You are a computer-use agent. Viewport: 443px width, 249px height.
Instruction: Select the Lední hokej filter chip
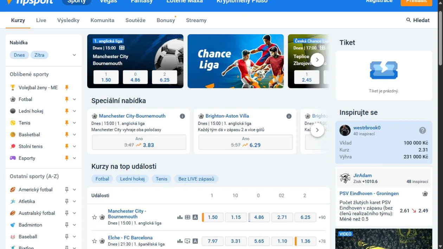click(x=132, y=179)
